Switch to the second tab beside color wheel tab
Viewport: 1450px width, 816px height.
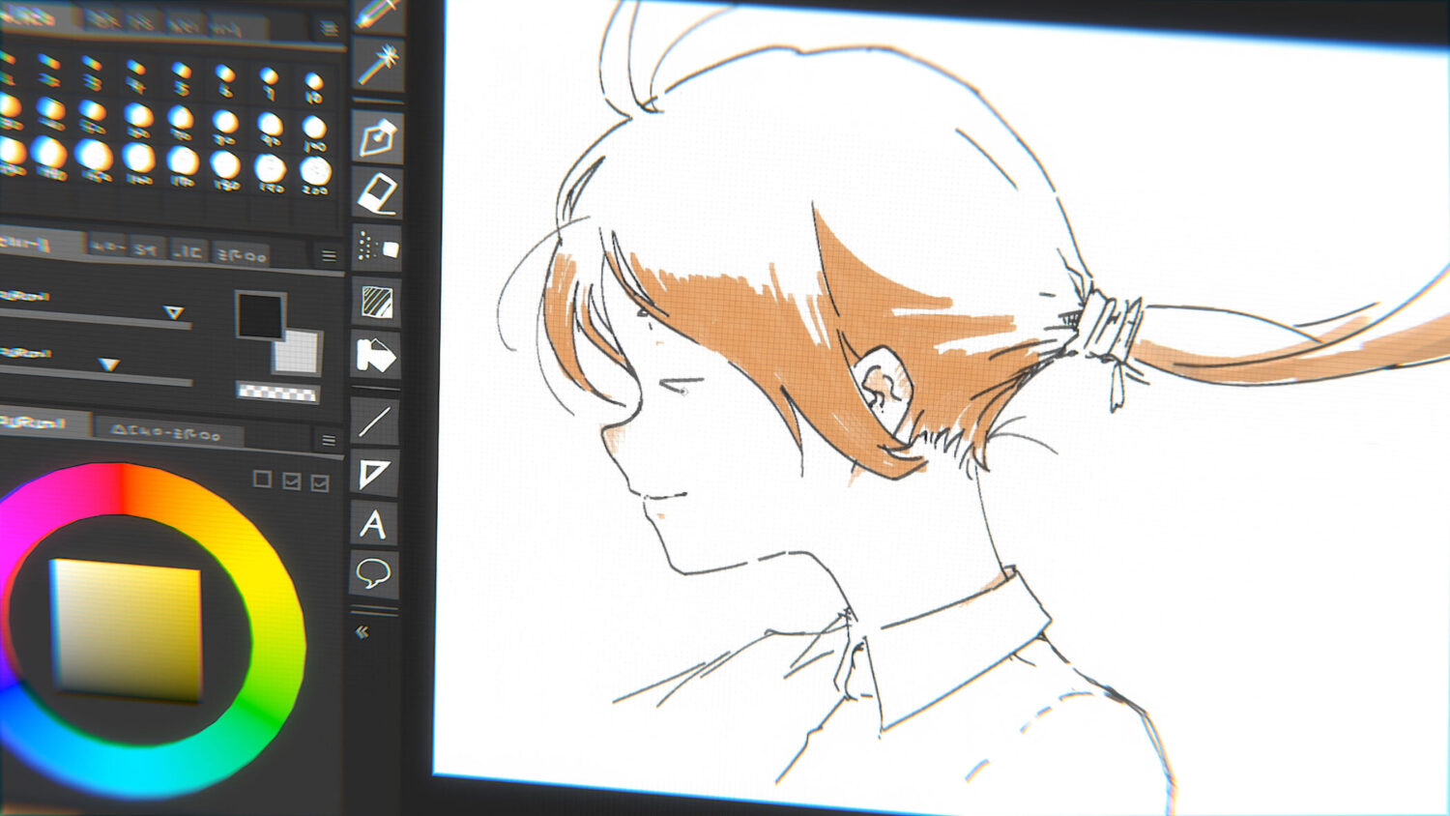point(166,433)
